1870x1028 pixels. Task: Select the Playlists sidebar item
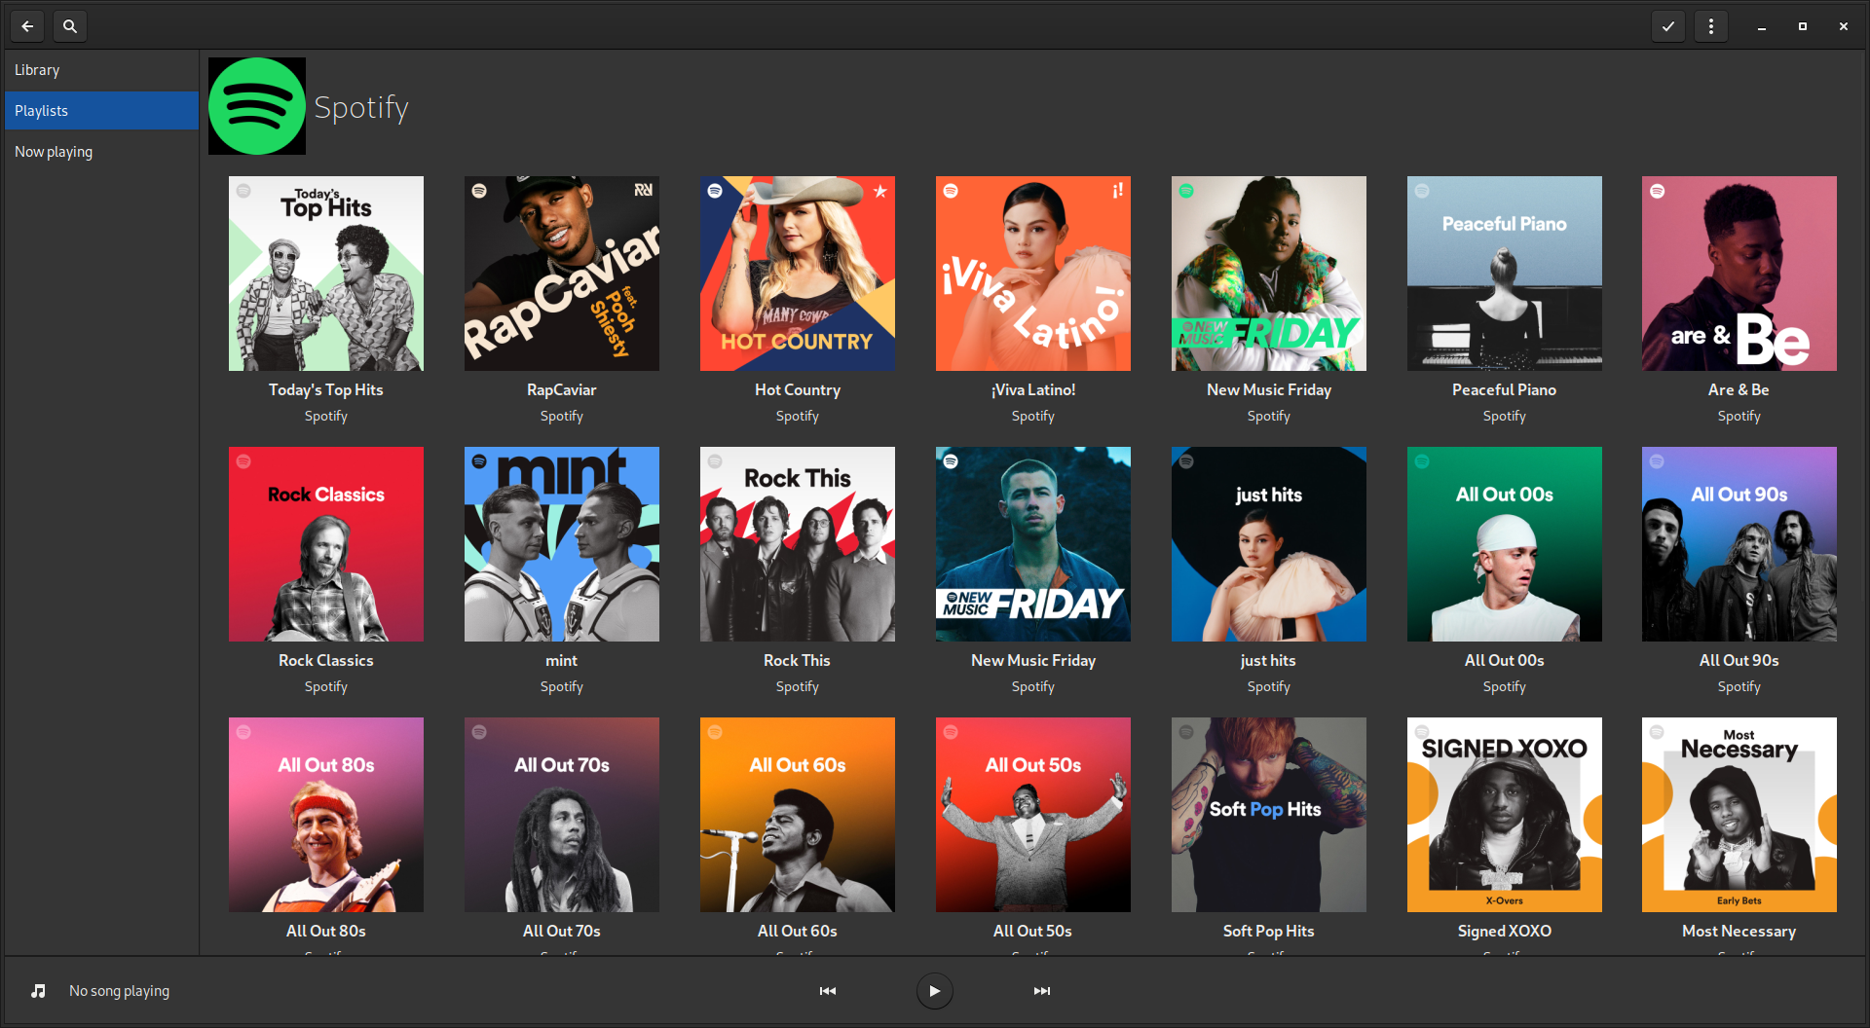coord(101,111)
